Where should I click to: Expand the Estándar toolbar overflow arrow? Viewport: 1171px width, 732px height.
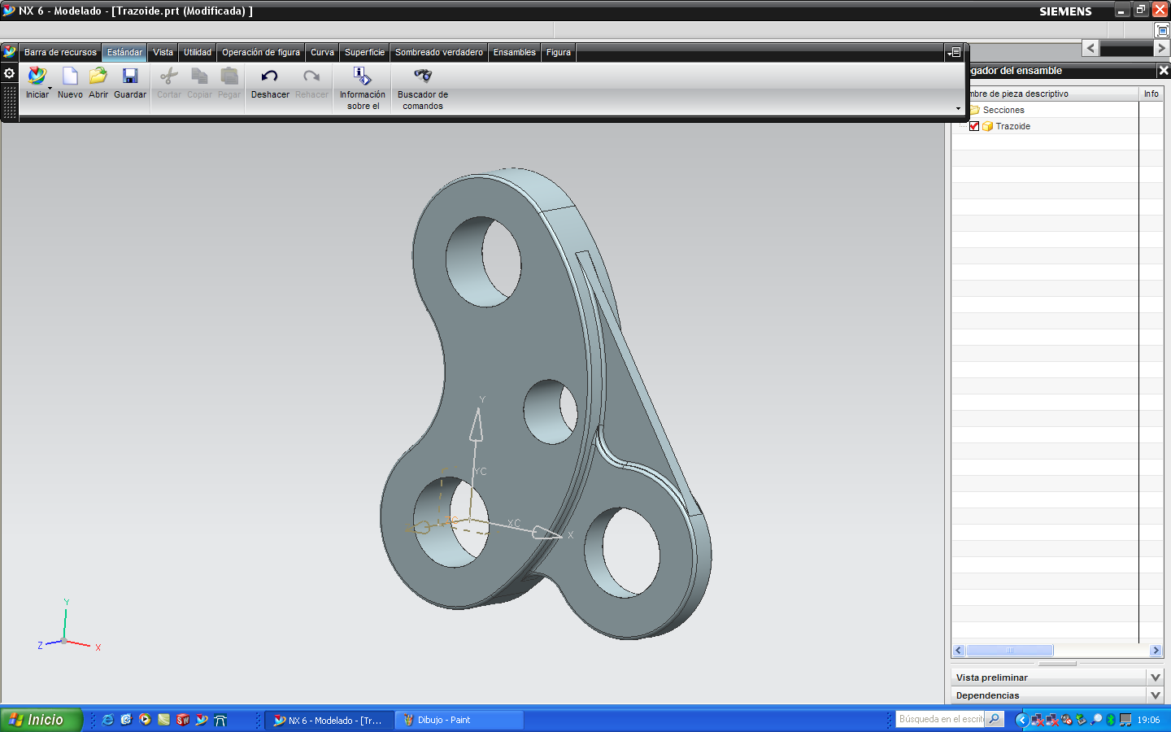pyautogui.click(x=958, y=109)
